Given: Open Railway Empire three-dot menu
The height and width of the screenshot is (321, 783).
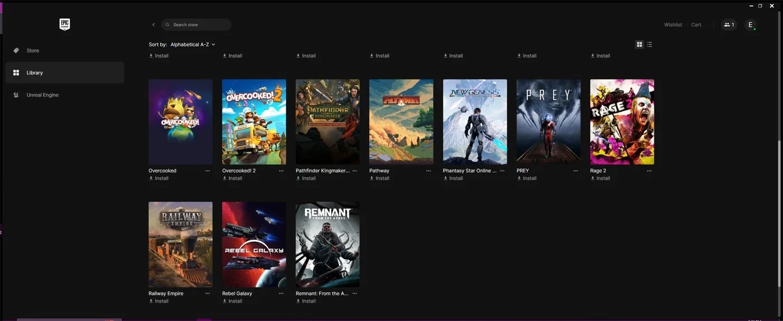Looking at the screenshot, I should click(x=207, y=293).
